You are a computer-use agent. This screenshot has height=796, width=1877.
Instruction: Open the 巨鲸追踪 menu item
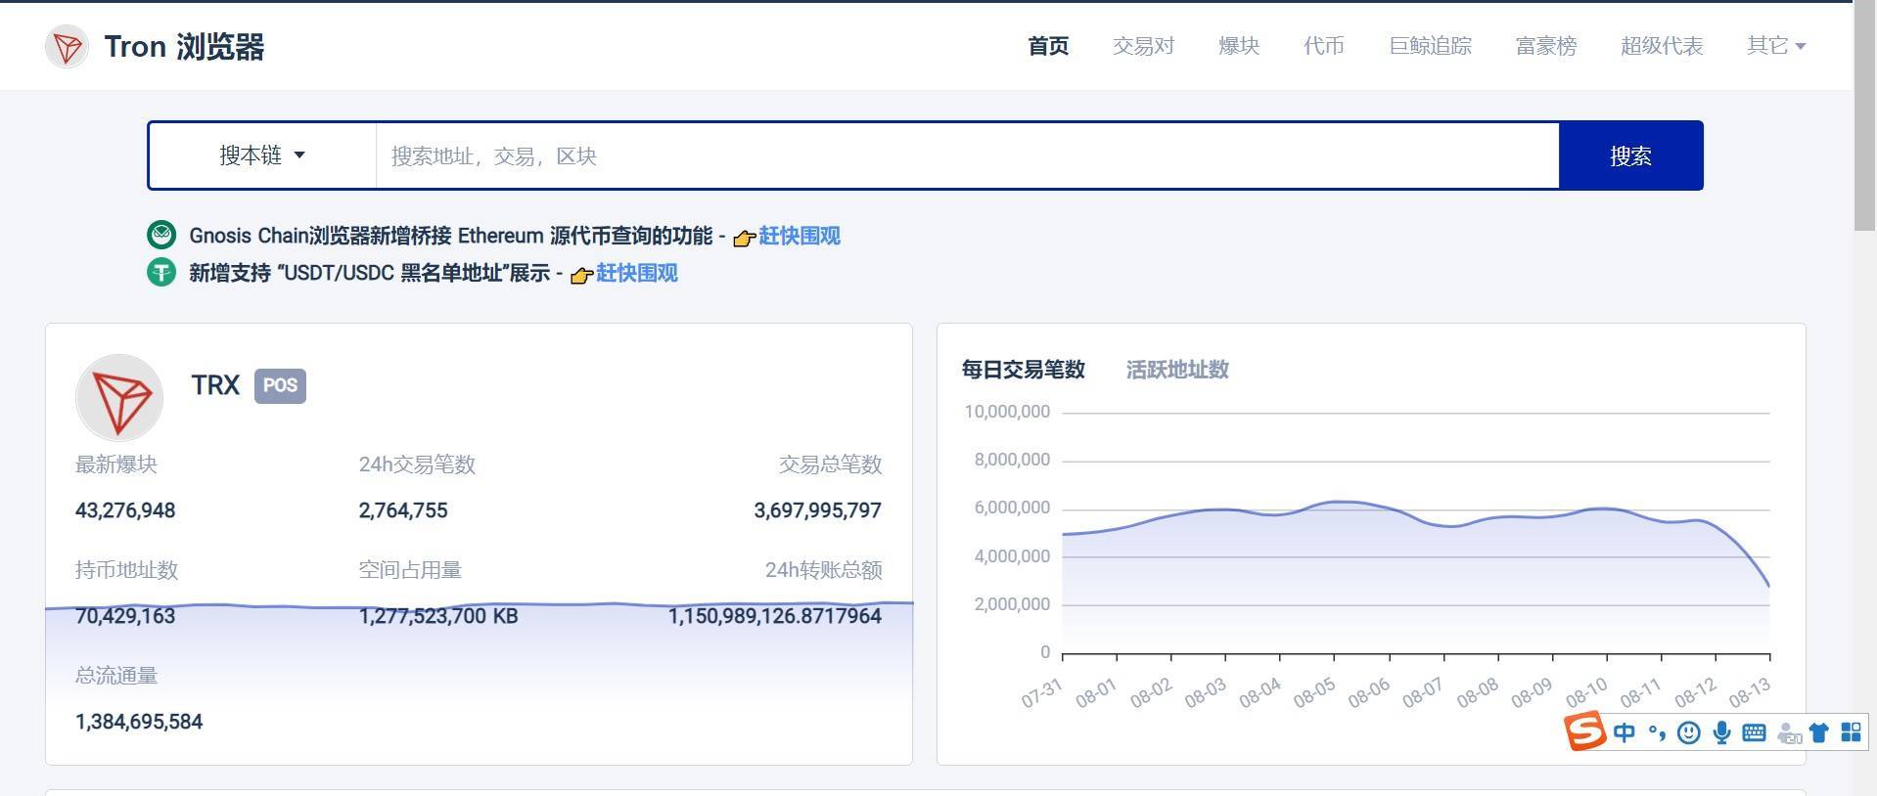(x=1430, y=46)
